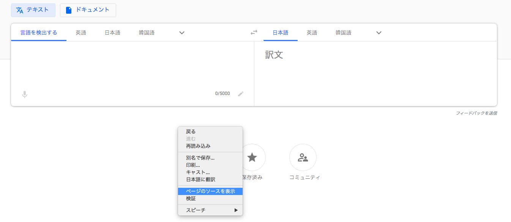Open the target language dropdown chevron
Viewport: 511px width, 222px height.
click(379, 33)
